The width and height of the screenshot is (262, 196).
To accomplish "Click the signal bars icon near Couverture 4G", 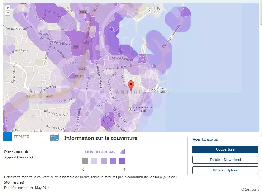I will click(122, 151).
